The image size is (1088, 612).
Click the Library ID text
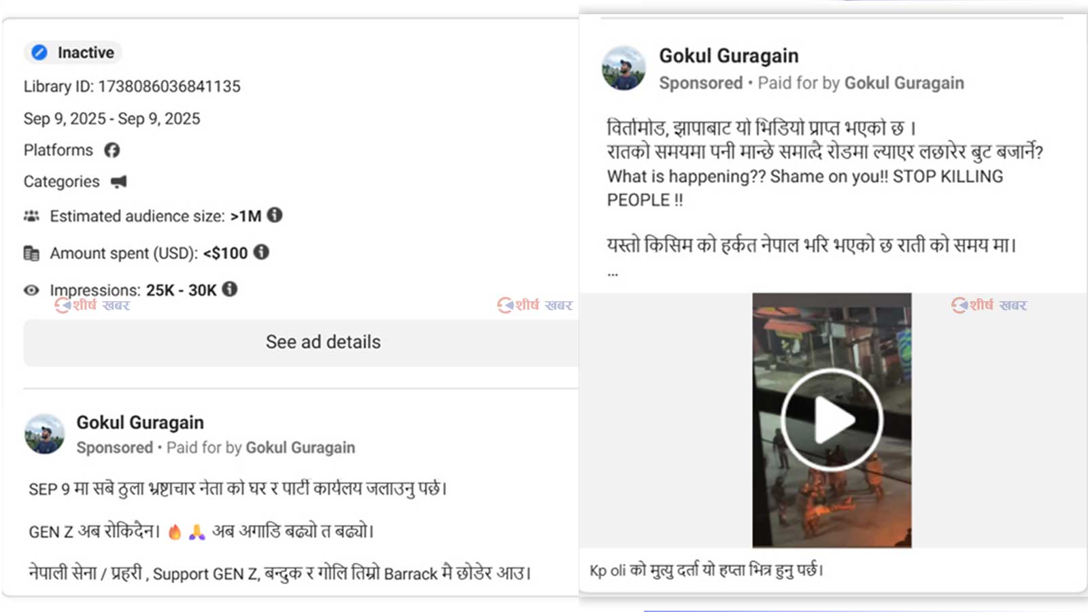(x=132, y=86)
